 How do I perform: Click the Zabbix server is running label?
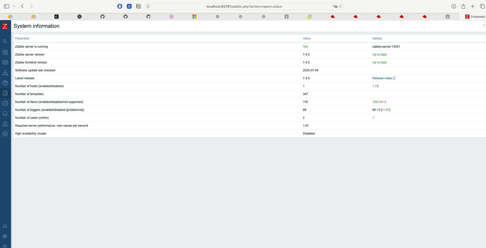point(31,47)
